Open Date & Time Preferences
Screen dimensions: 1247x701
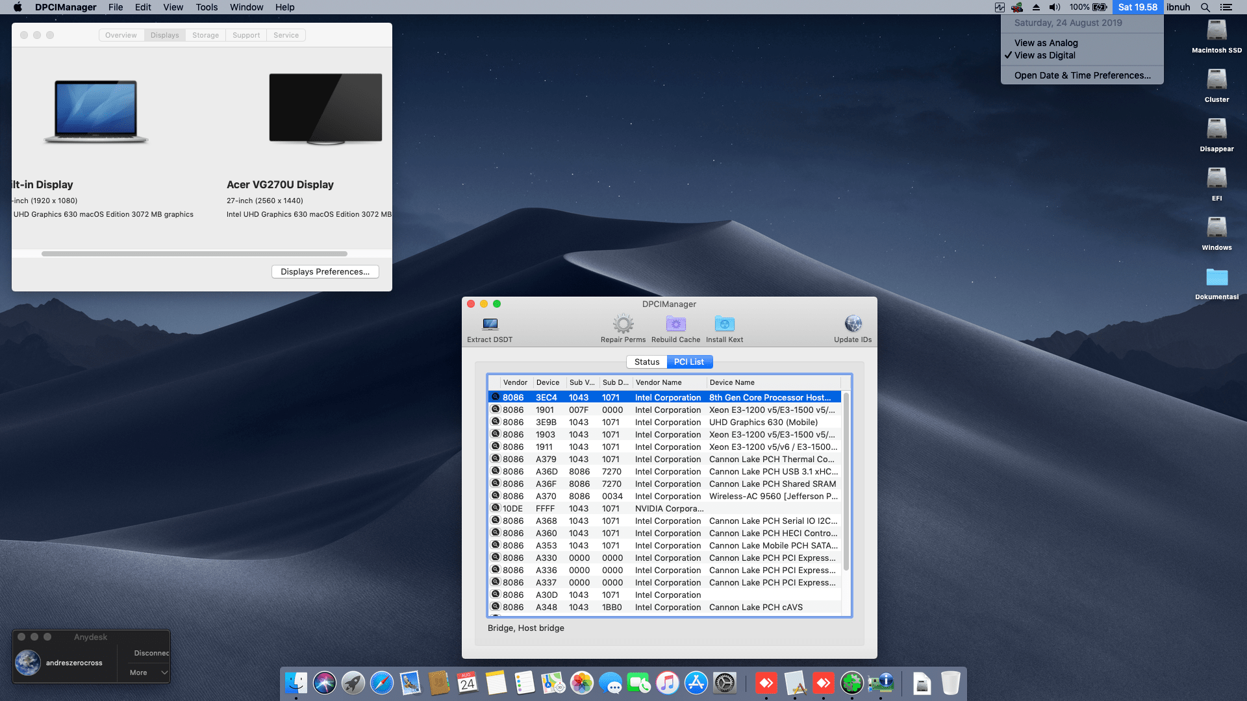click(1082, 75)
